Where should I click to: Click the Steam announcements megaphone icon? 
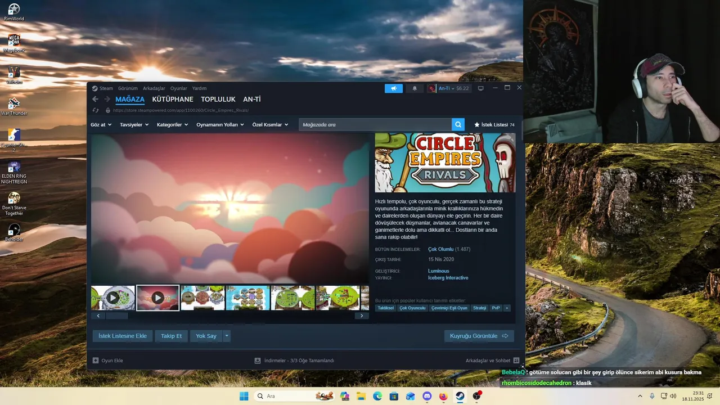pyautogui.click(x=394, y=88)
